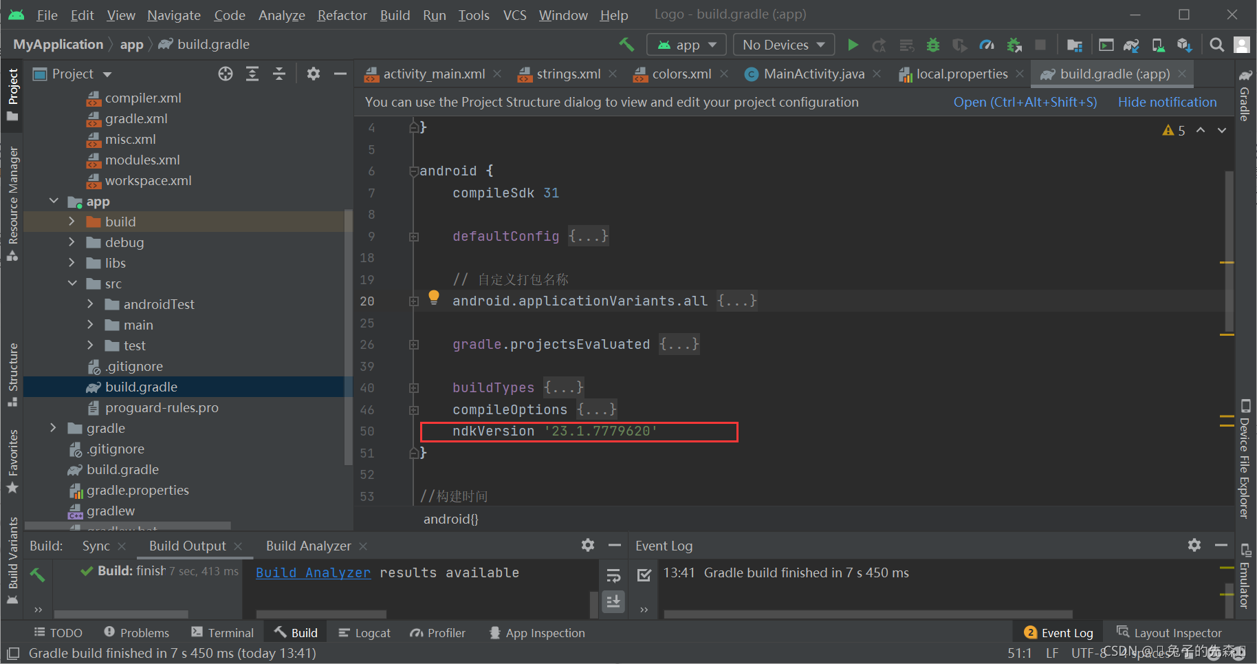This screenshot has height=664, width=1257.
Task: Click the Stop button in the toolbar
Action: coord(1040,45)
